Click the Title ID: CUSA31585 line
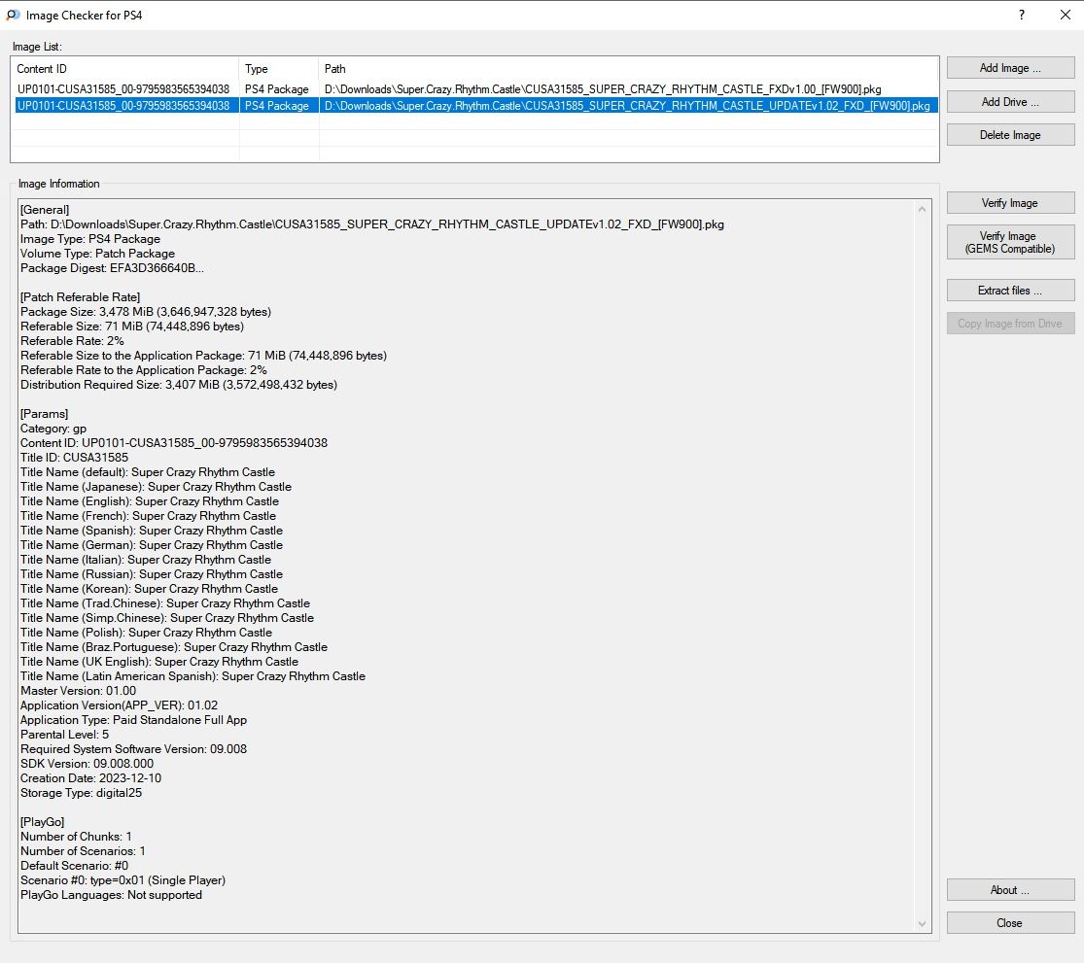 74,458
